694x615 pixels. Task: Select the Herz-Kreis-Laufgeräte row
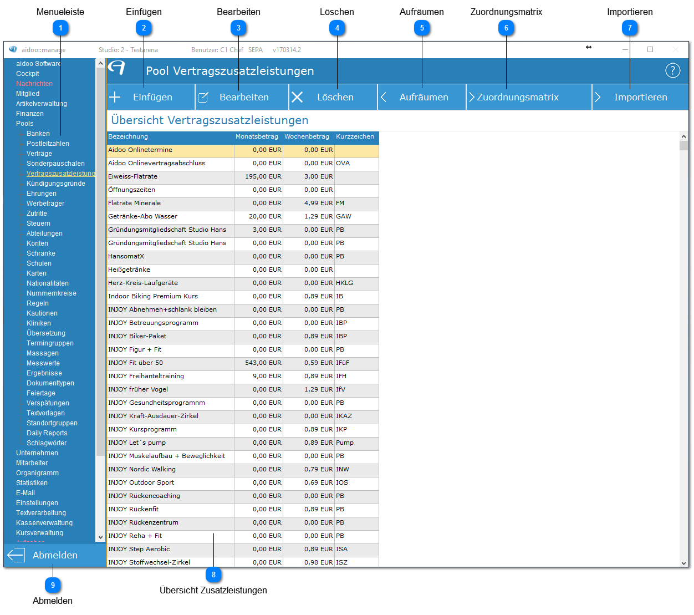point(243,283)
